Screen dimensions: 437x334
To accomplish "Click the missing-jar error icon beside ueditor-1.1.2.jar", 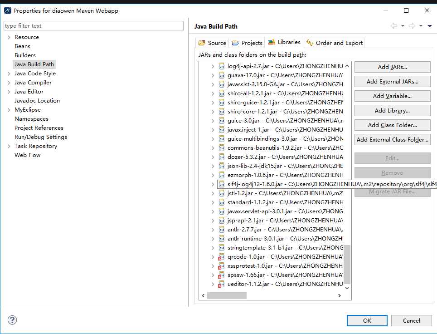I will coord(221,284).
